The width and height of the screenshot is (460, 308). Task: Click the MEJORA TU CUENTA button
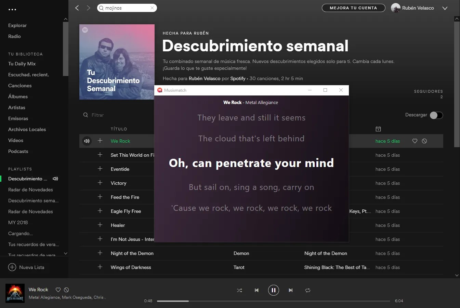(353, 8)
